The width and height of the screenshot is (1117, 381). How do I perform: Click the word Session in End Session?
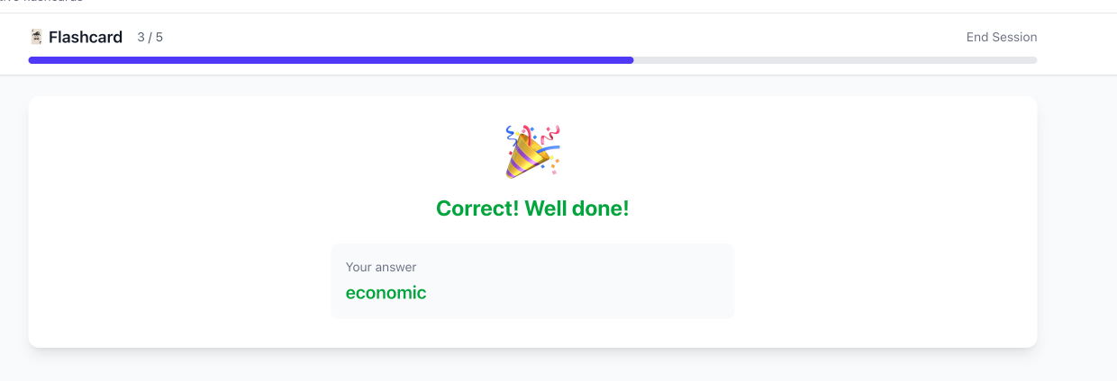[x=1015, y=37]
